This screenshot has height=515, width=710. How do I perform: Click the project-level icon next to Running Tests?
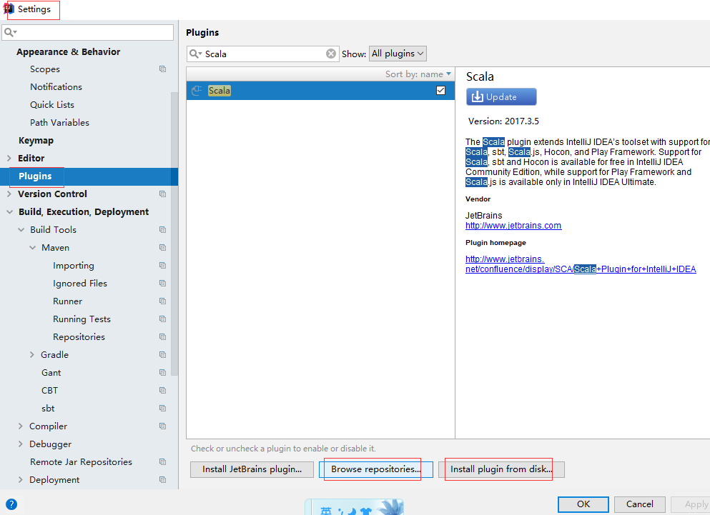point(162,319)
